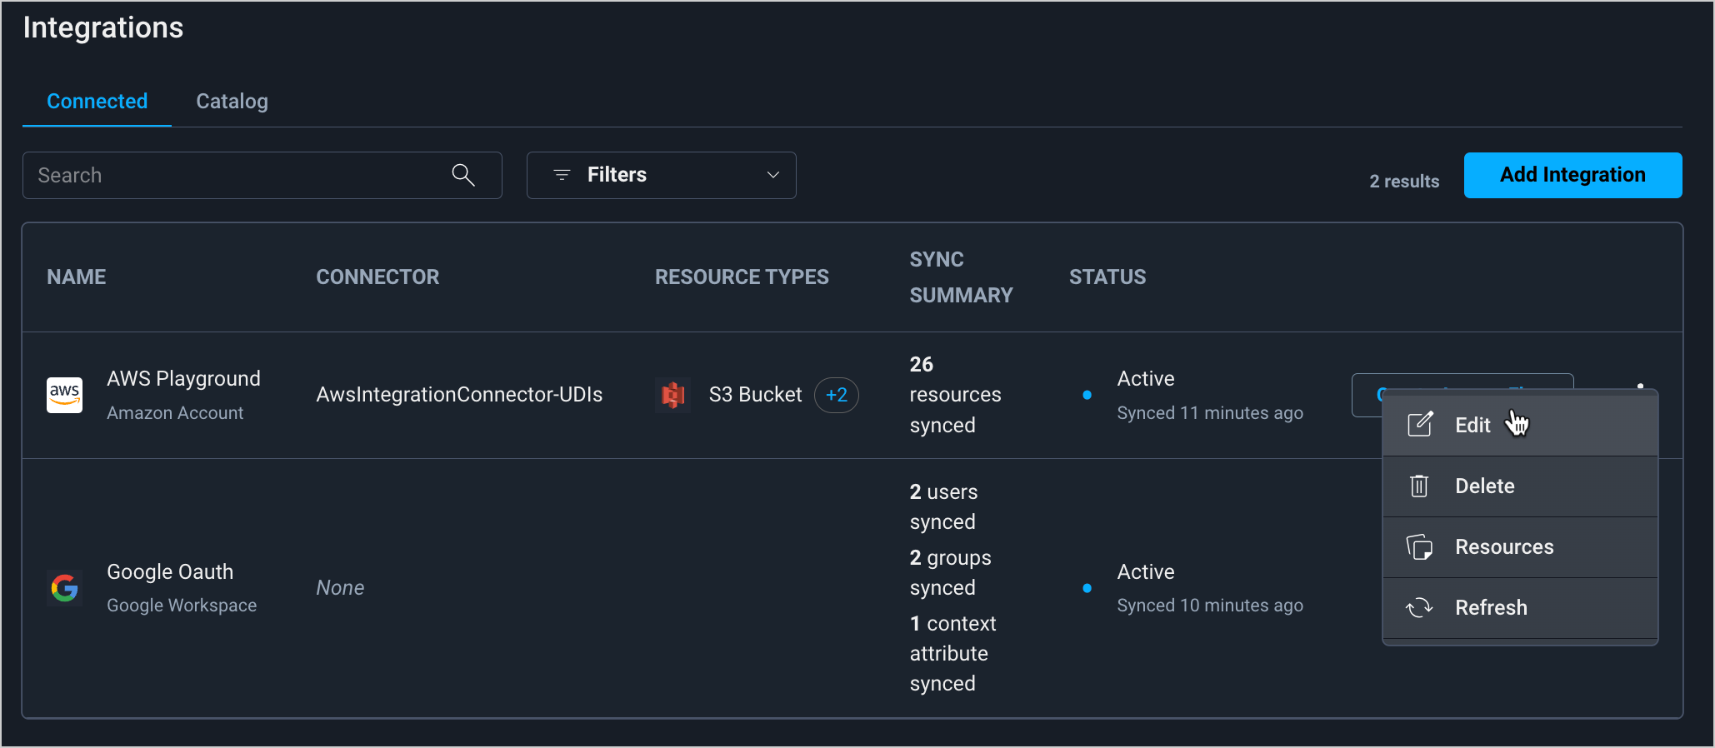Image resolution: width=1715 pixels, height=748 pixels.
Task: Click the filter lines icon
Action: [x=562, y=175]
